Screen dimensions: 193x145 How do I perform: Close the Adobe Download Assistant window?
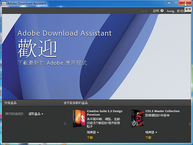pos(185,2)
